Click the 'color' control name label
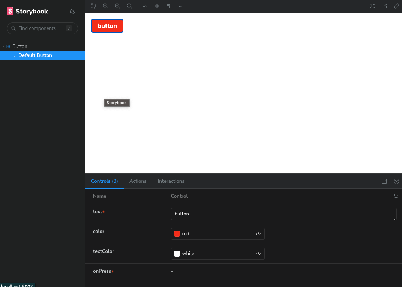 click(x=99, y=232)
